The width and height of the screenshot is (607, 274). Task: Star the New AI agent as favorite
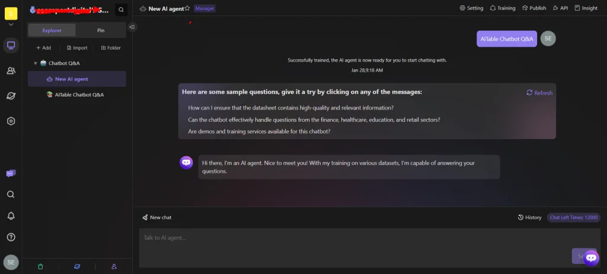click(x=187, y=8)
